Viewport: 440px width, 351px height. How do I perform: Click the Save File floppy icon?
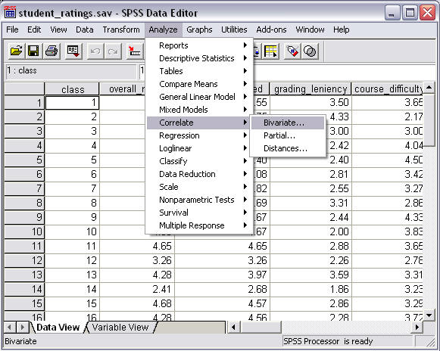coord(33,51)
